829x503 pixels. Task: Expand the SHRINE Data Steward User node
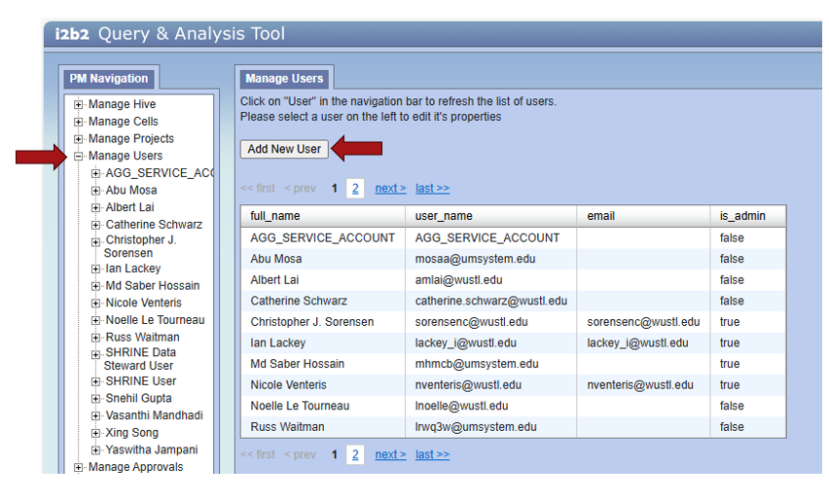(x=95, y=355)
